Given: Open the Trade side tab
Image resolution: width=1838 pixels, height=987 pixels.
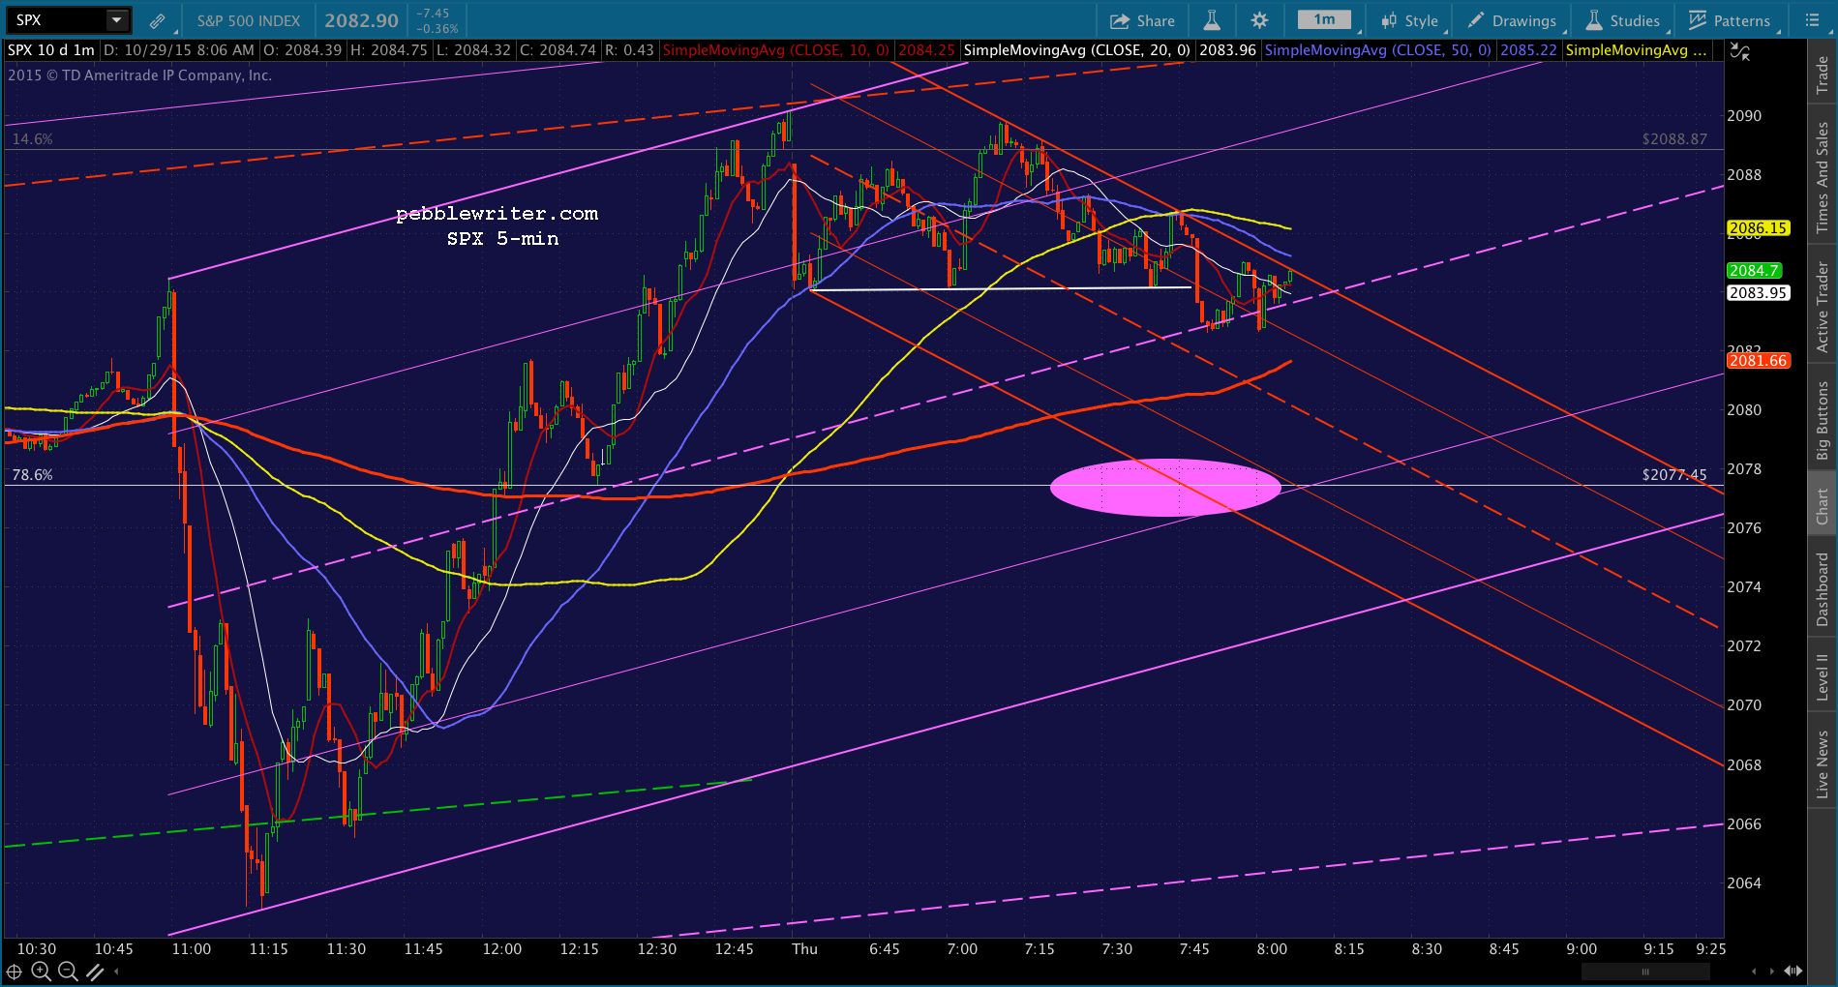Looking at the screenshot, I should 1823,75.
